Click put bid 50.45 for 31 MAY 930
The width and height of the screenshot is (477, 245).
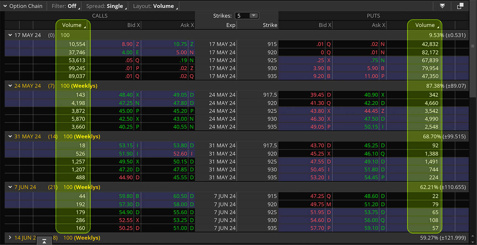(x=318, y=169)
